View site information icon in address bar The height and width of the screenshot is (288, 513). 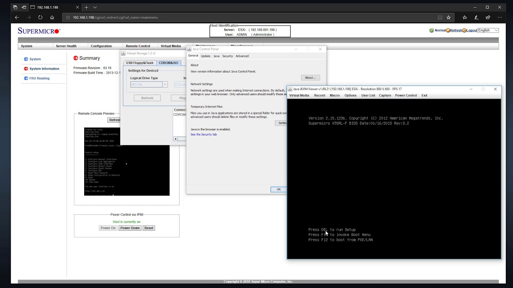[x=68, y=18]
